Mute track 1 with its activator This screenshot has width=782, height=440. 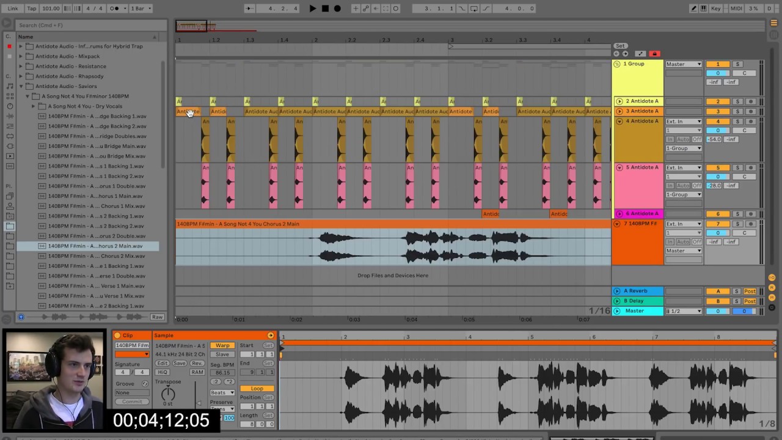tap(718, 64)
